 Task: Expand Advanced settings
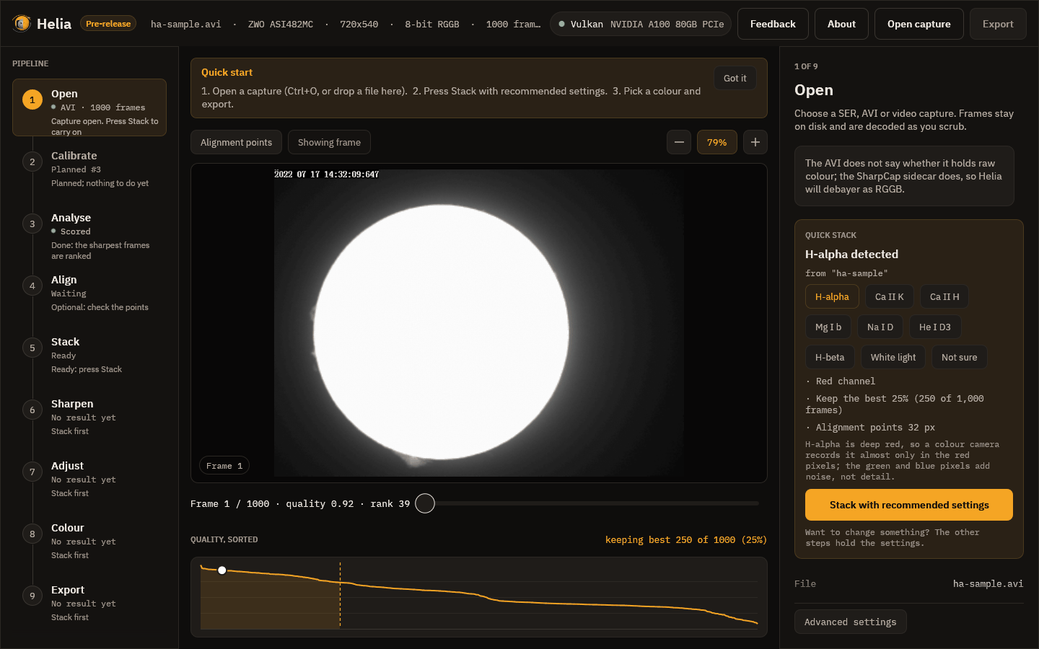click(851, 622)
